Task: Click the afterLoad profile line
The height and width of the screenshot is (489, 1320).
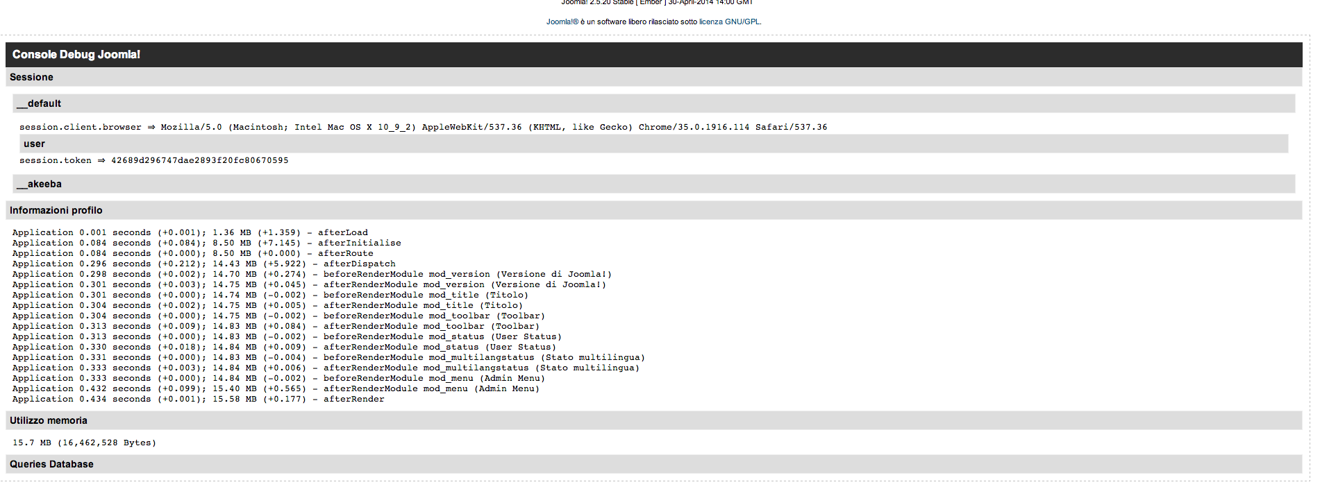Action: [190, 232]
